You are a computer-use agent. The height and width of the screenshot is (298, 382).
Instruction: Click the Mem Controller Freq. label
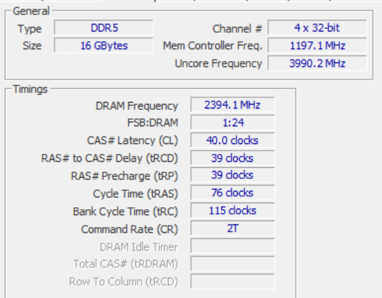[213, 46]
